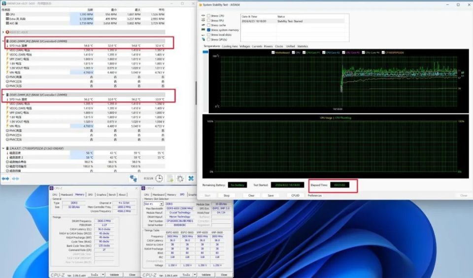The width and height of the screenshot is (473, 278).
Task: Click the Part Number field in CPU-Z SPD
Action: point(180,221)
